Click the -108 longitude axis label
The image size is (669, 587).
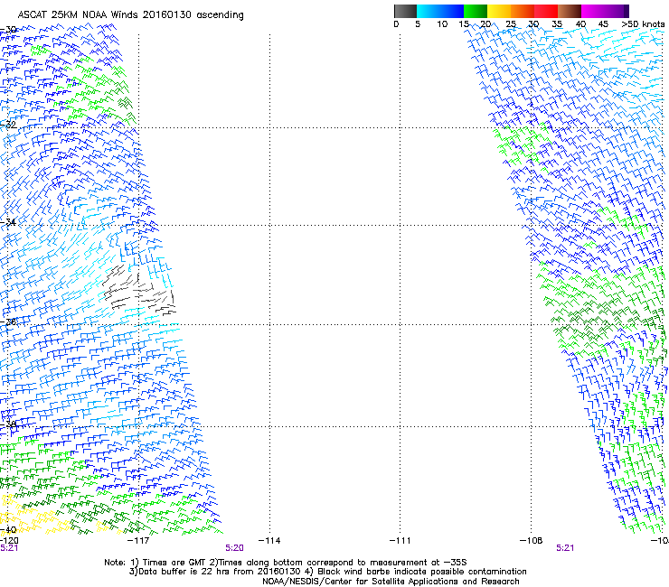[x=532, y=541]
